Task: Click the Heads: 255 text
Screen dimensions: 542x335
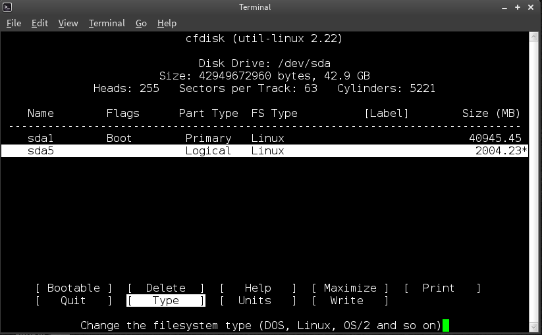Action: [x=126, y=89]
